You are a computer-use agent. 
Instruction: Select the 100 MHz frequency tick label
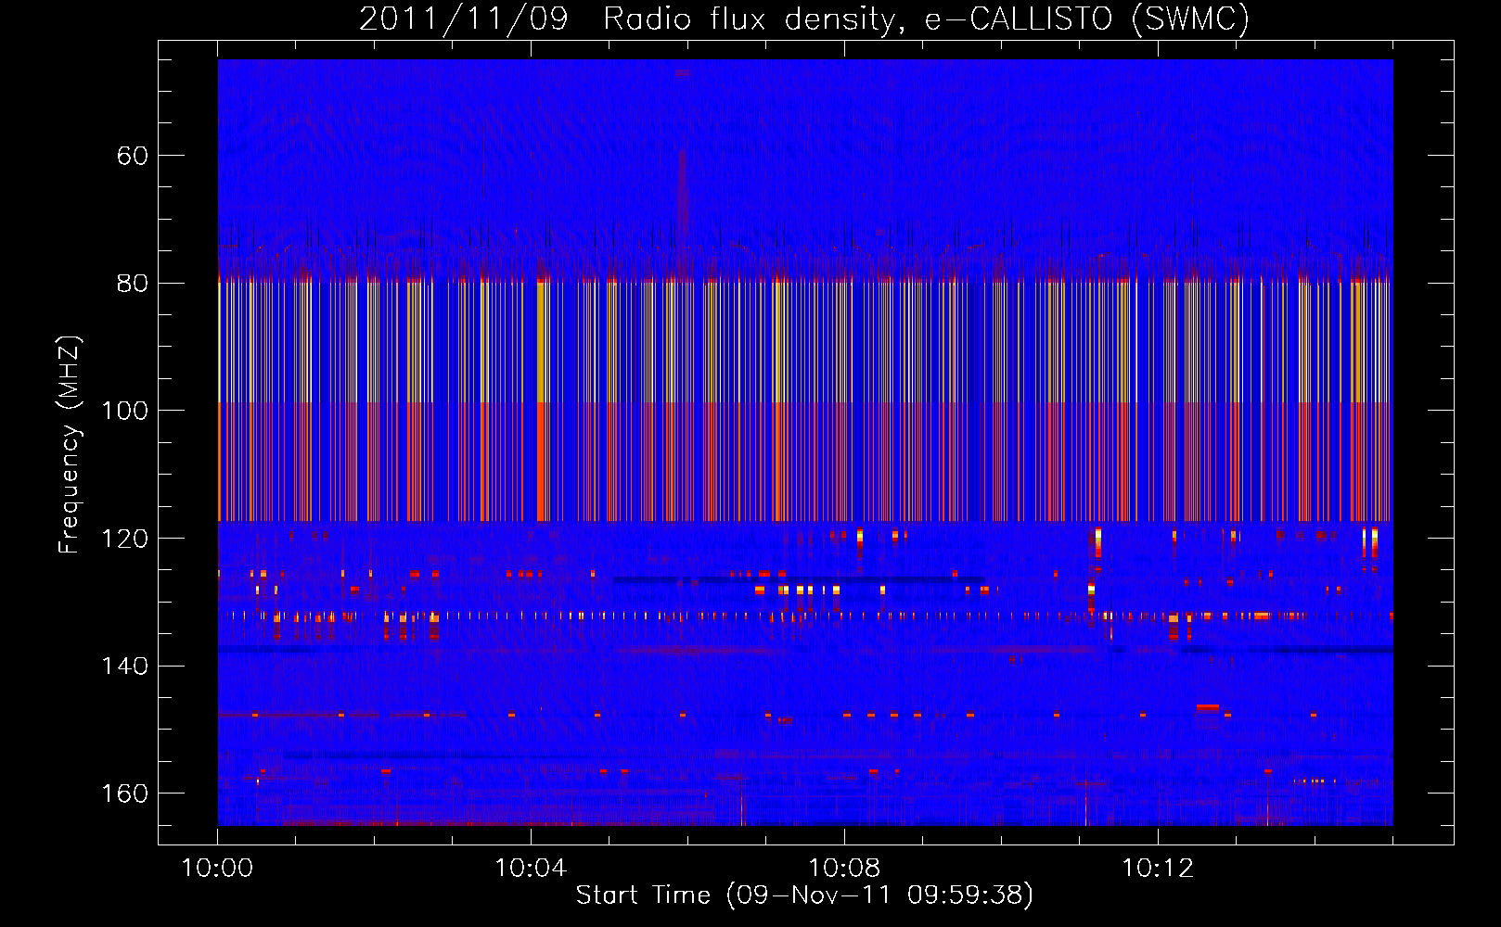click(124, 411)
